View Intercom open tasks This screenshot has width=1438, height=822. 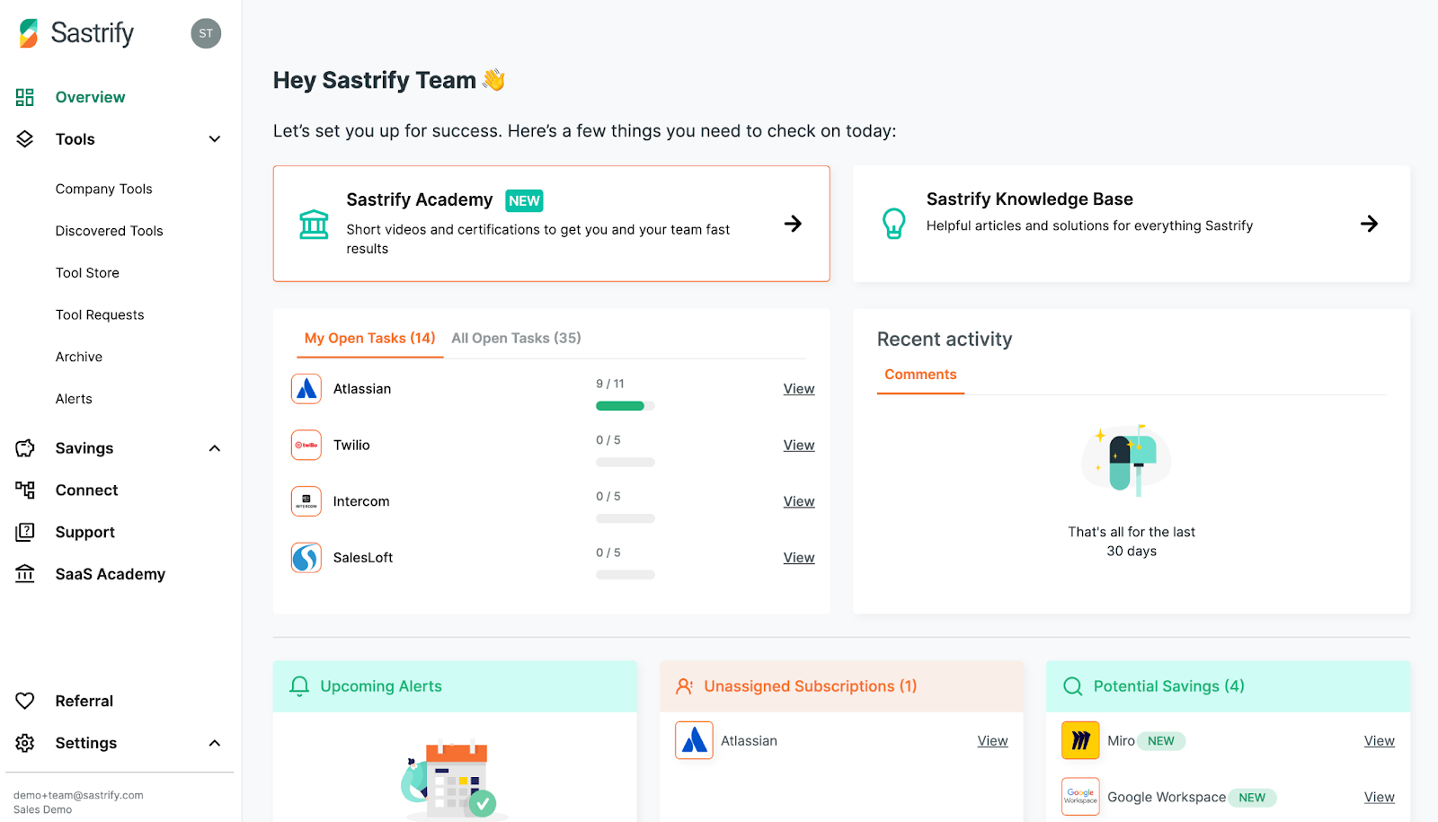(799, 501)
